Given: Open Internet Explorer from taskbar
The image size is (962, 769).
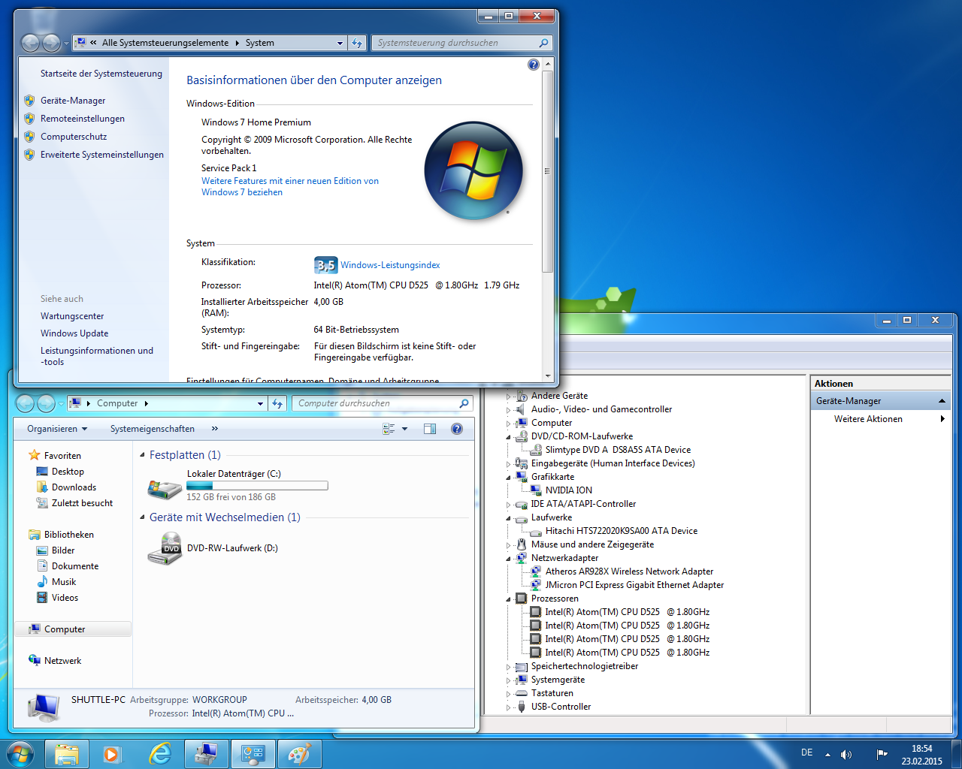Looking at the screenshot, I should coord(160,754).
